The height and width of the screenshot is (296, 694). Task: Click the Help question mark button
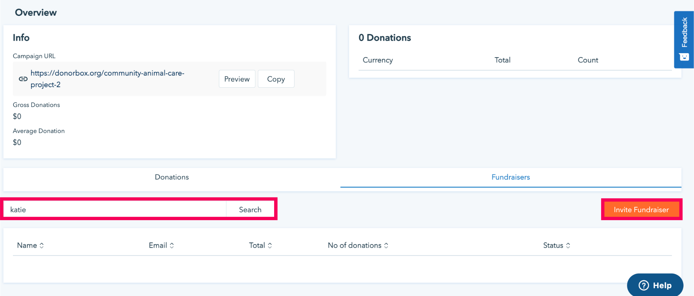(x=655, y=285)
